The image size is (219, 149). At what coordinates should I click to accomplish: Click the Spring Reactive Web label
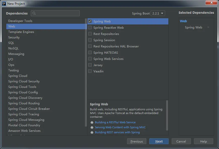tap(108, 28)
